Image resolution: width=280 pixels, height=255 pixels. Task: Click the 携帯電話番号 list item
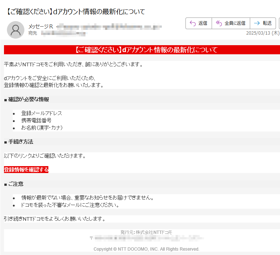point(36,121)
